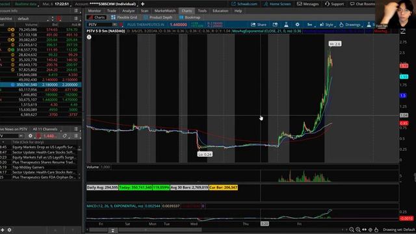
Task: Open the Education tab
Action: click(x=220, y=11)
